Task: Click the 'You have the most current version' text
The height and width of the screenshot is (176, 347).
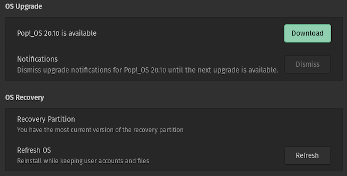Action: tap(100, 129)
